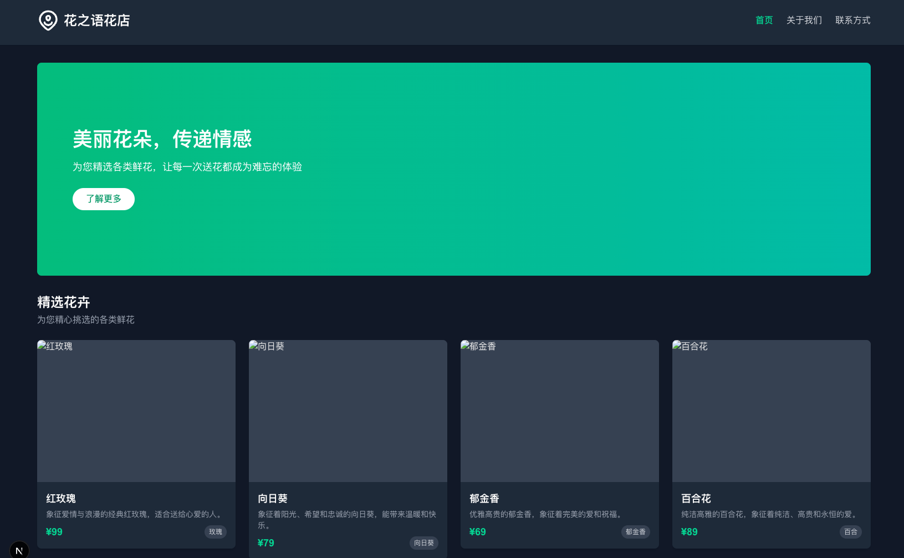
Task: Select the 红玫瑰 product title
Action: (61, 499)
